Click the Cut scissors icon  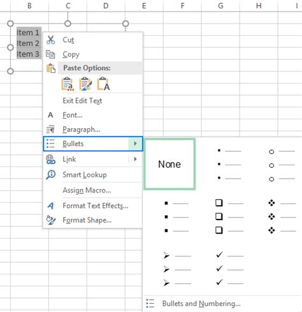[x=51, y=40]
